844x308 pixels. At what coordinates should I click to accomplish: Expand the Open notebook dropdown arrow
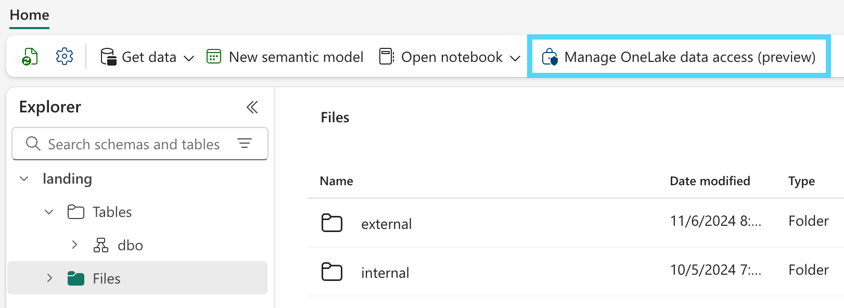[x=515, y=58]
